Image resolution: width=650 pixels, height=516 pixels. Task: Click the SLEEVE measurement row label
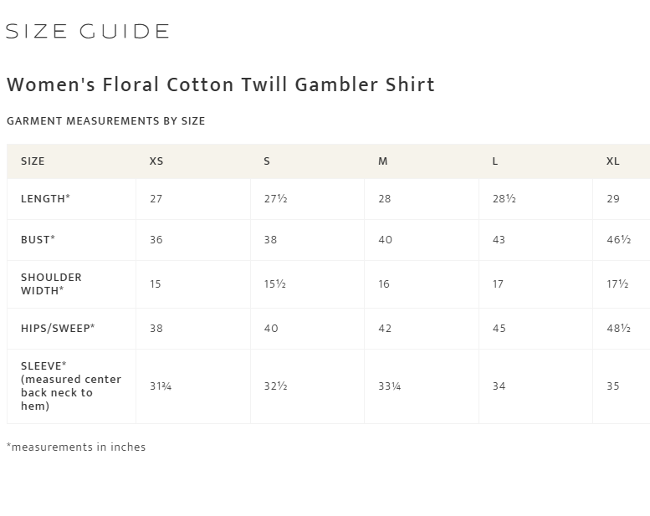pos(71,386)
